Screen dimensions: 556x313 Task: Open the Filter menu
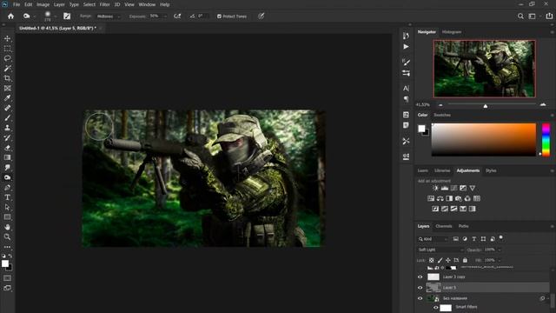click(104, 4)
